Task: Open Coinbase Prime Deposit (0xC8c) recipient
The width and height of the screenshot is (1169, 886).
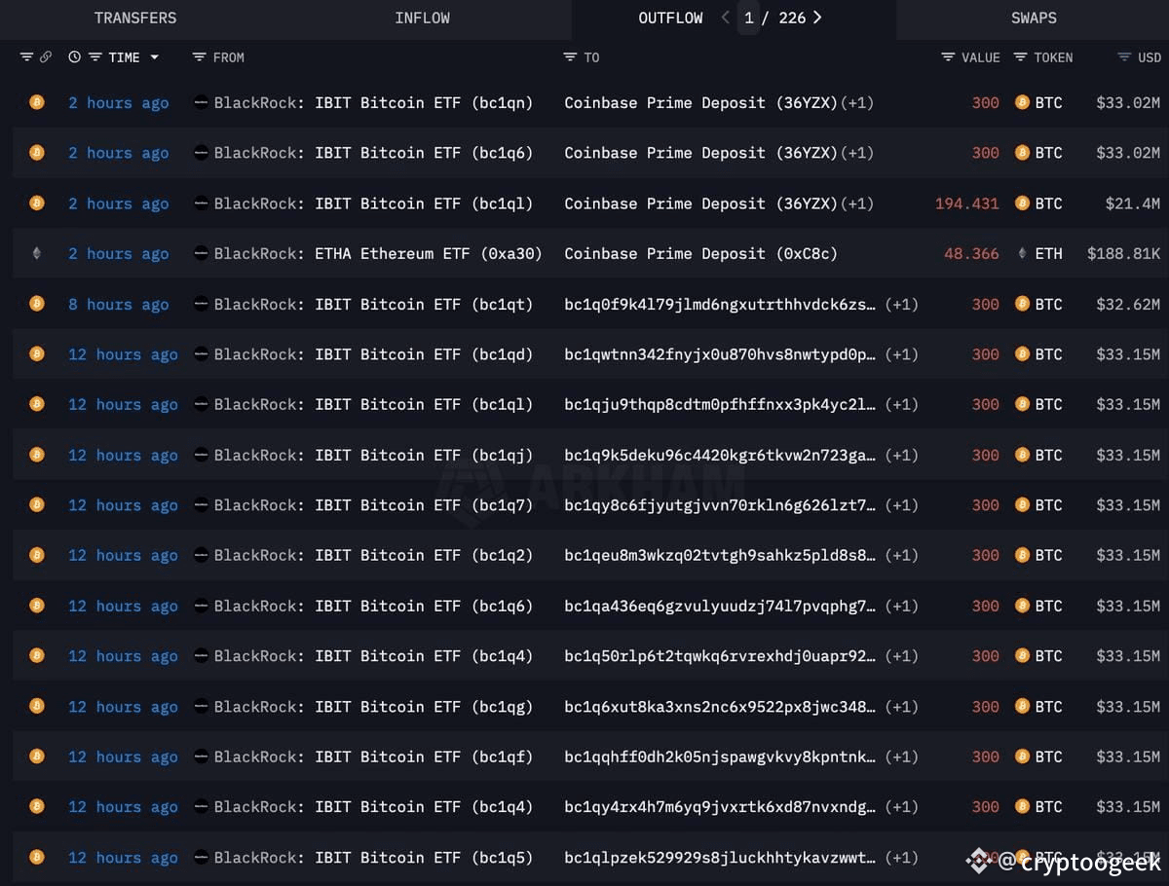Action: (700, 253)
